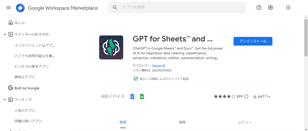Switch to the 権限 tab

[x=182, y=122]
